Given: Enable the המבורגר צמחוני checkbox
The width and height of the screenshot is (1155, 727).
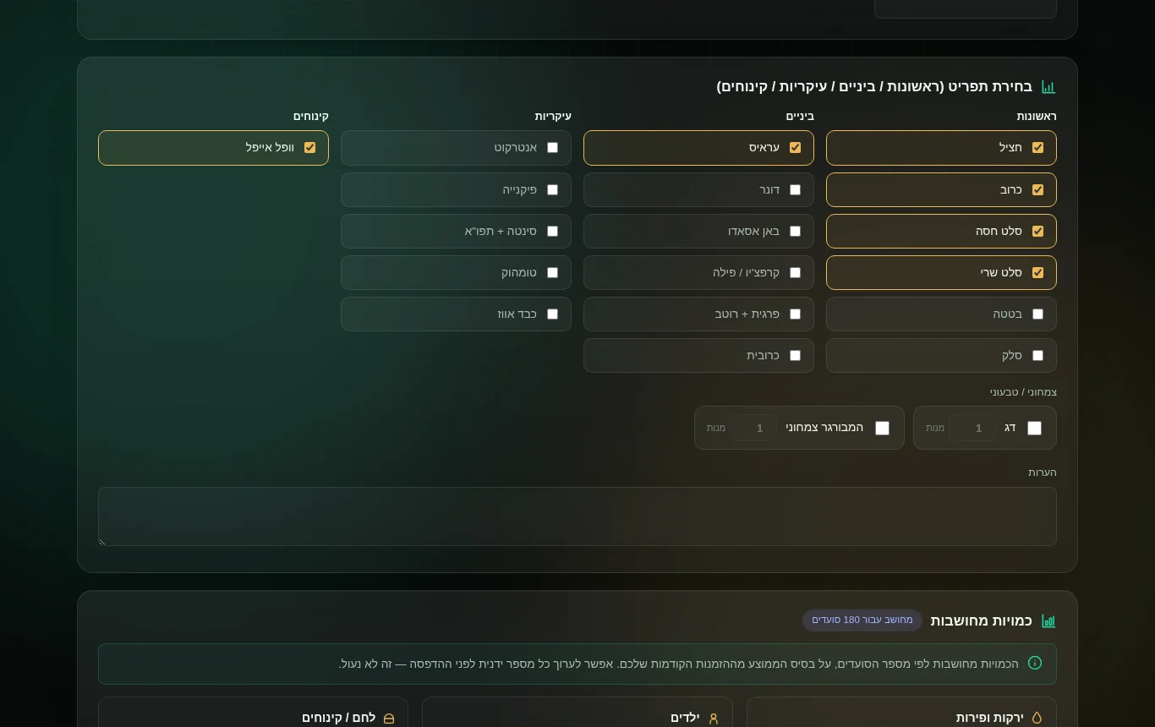Looking at the screenshot, I should pyautogui.click(x=882, y=429).
